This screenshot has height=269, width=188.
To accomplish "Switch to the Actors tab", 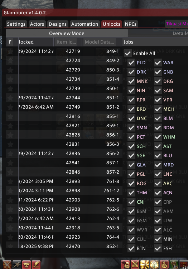I will coord(37,24).
